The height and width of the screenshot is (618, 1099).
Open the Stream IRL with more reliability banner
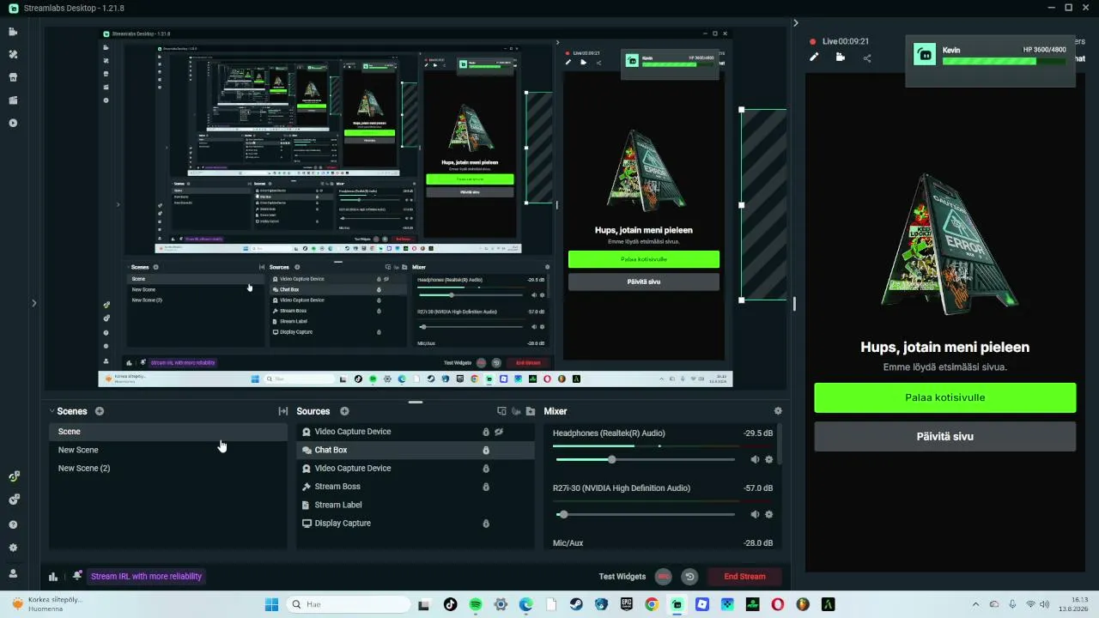pos(146,577)
